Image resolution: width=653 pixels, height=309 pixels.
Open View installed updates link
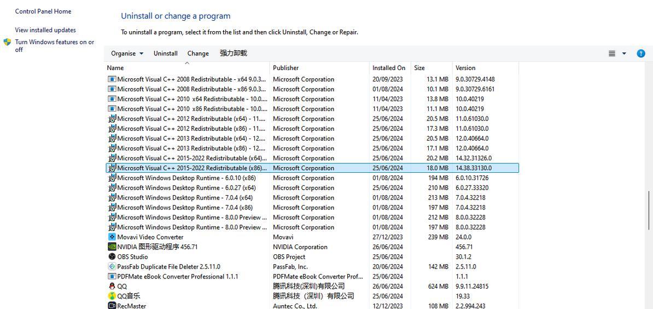coord(45,30)
